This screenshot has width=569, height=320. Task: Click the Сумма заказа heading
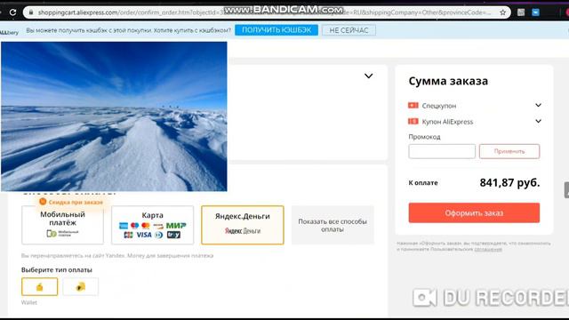tap(448, 81)
